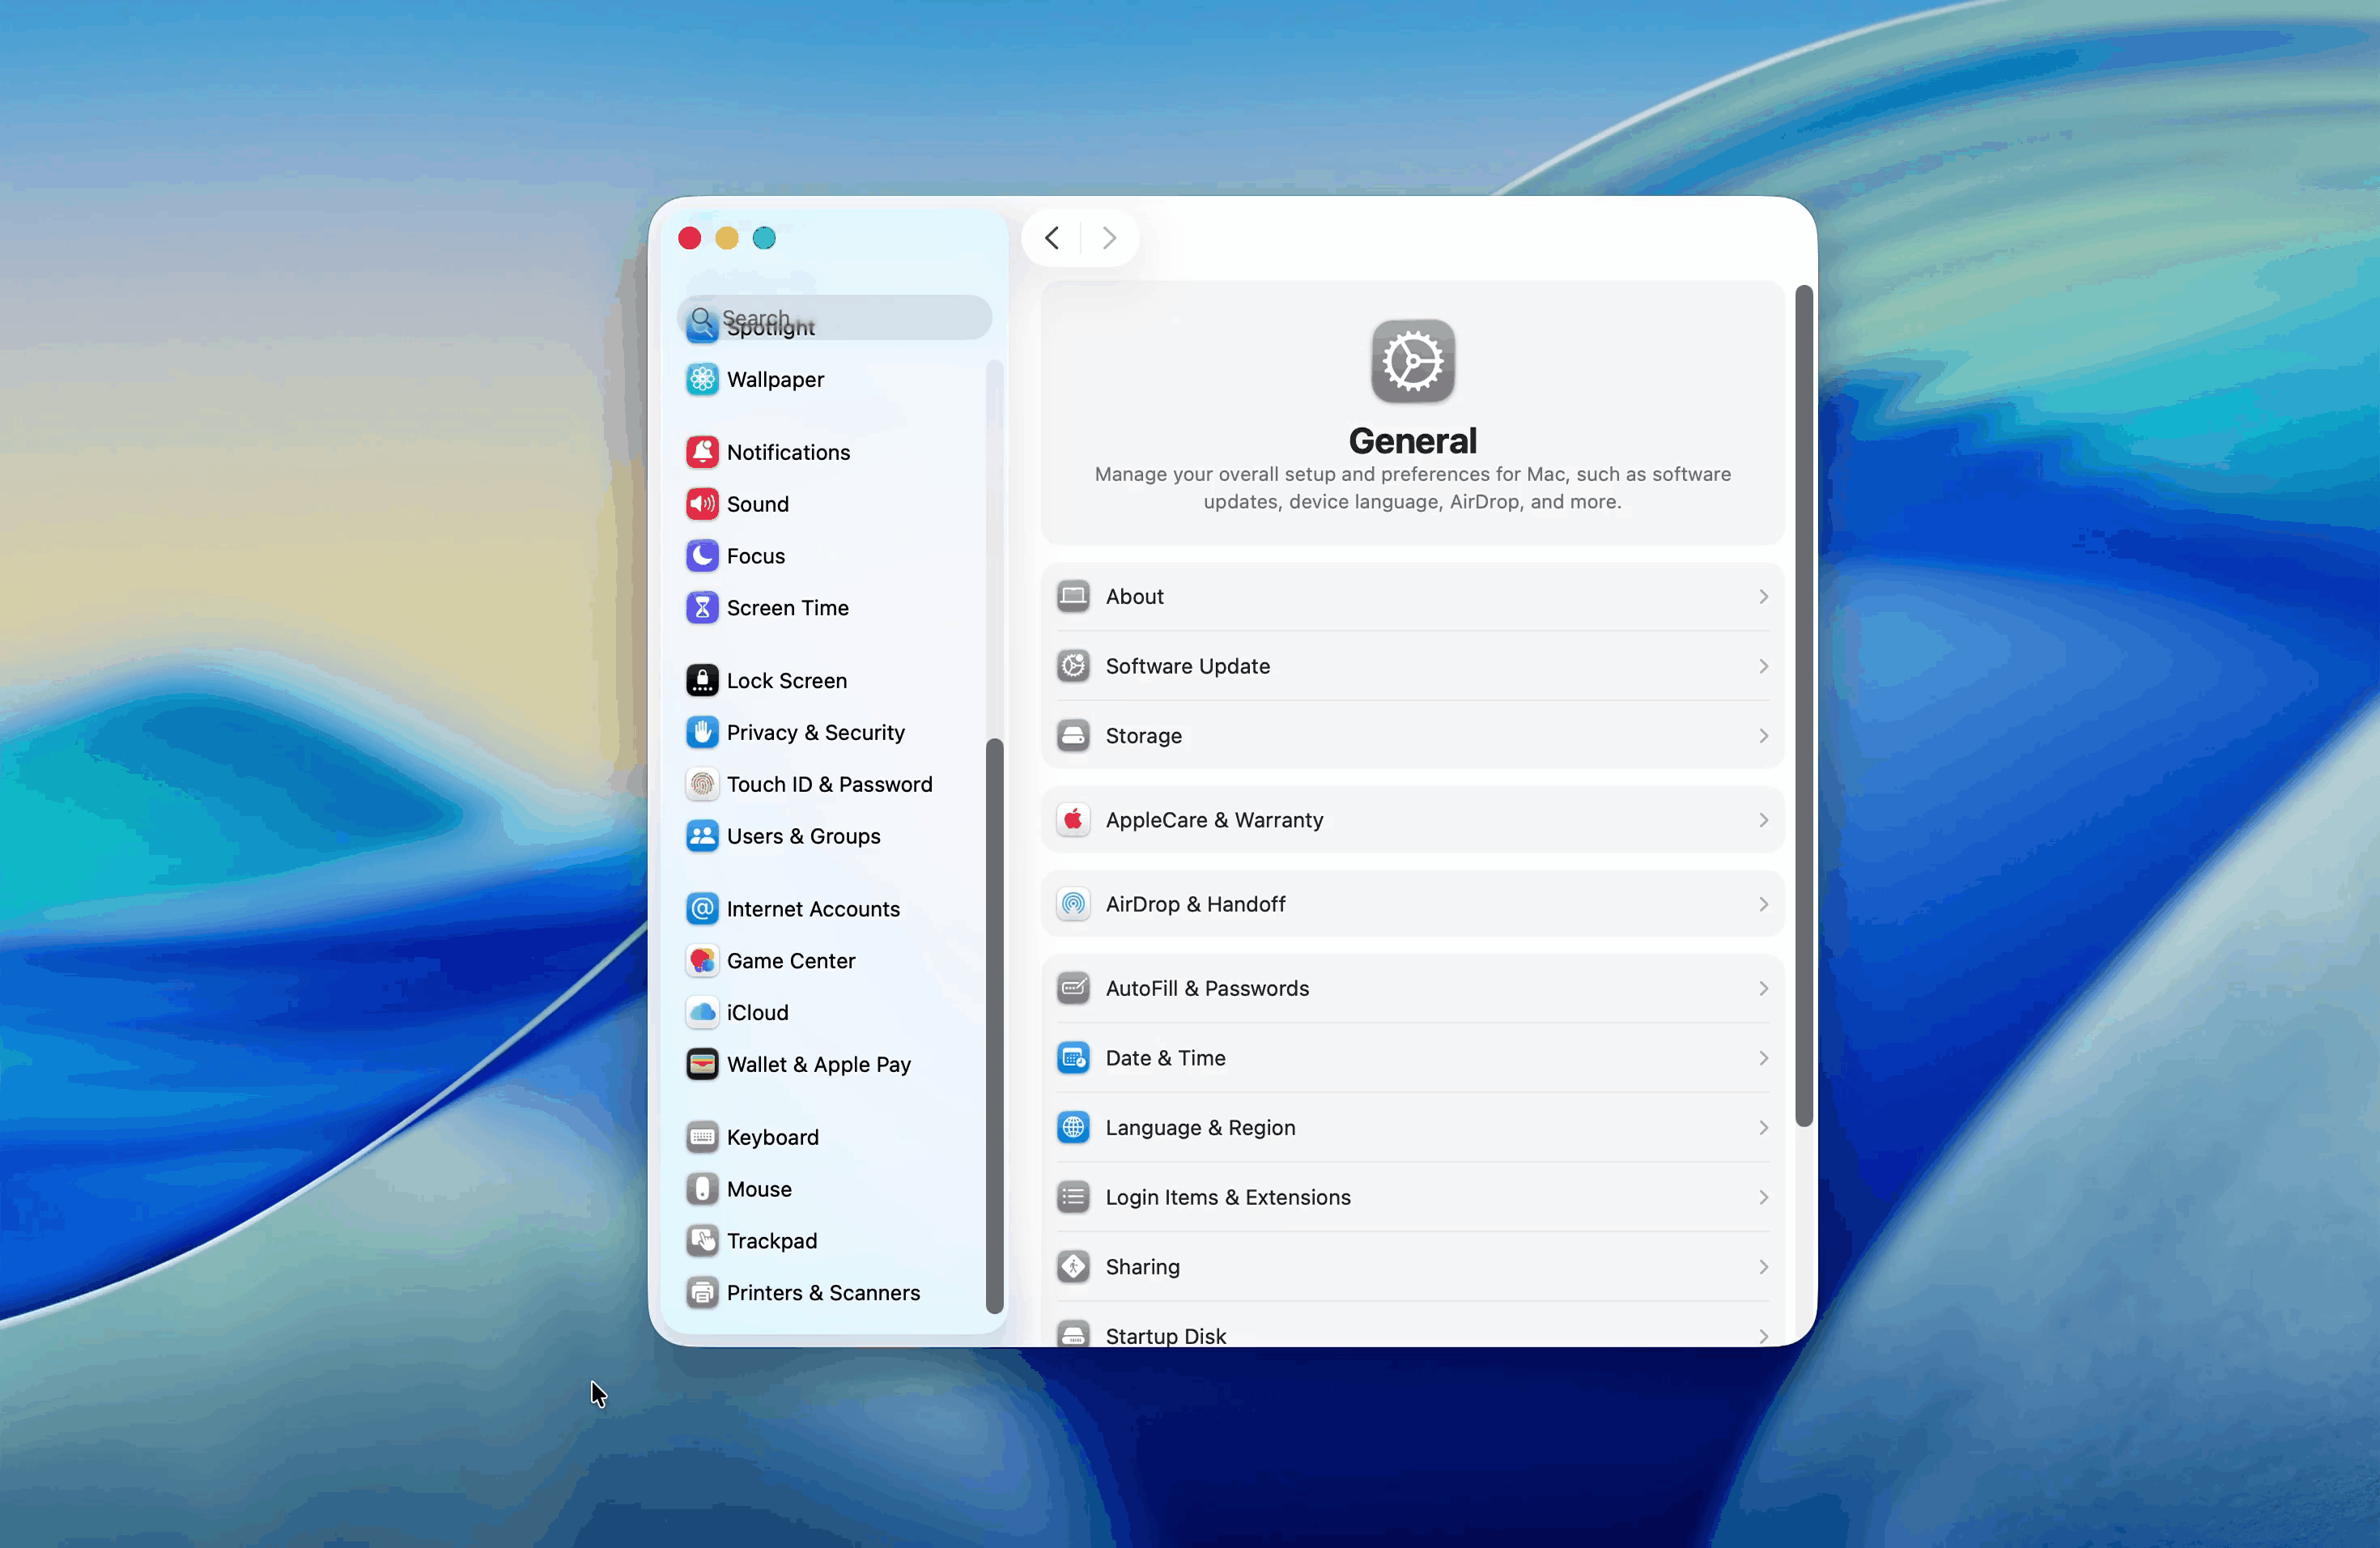
Task: Click the General gear header icon
Action: click(1412, 361)
